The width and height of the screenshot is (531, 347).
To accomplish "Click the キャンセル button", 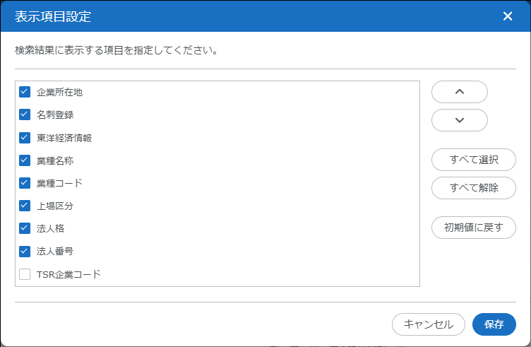I will [428, 324].
